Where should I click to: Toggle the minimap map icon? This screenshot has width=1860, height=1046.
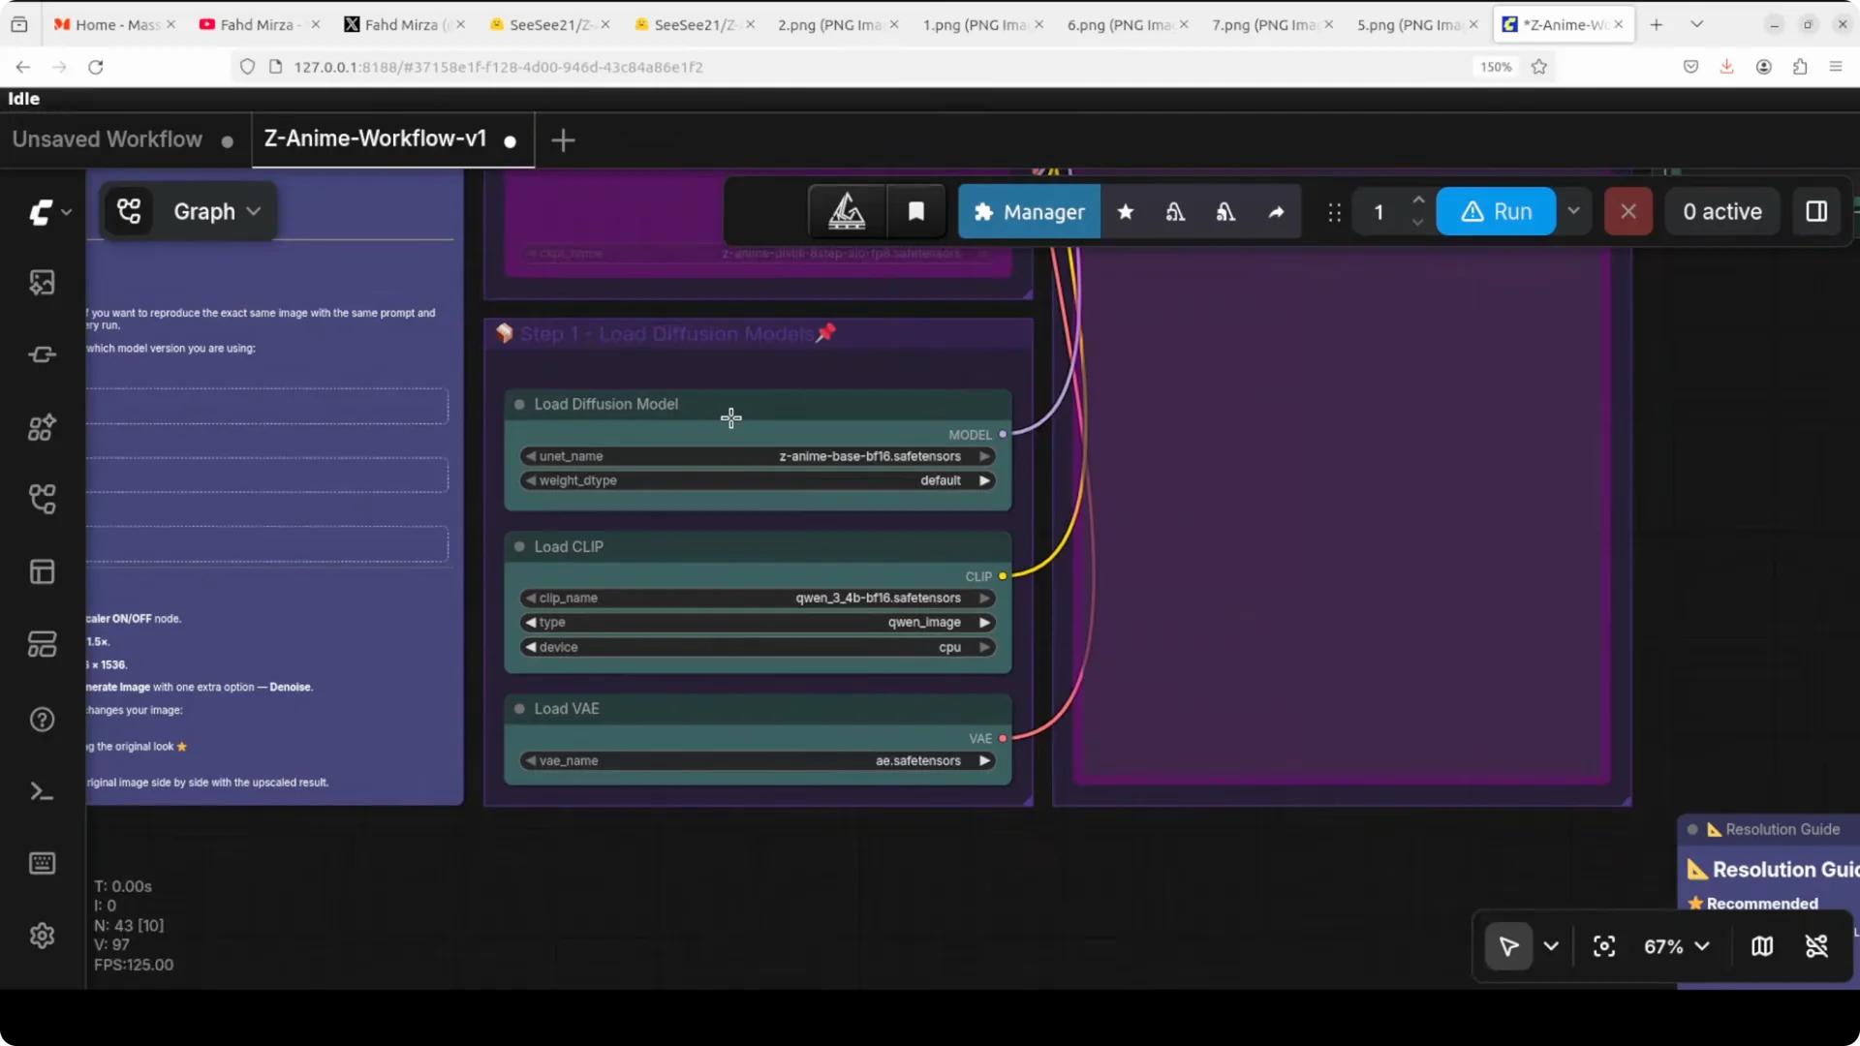[1762, 946]
